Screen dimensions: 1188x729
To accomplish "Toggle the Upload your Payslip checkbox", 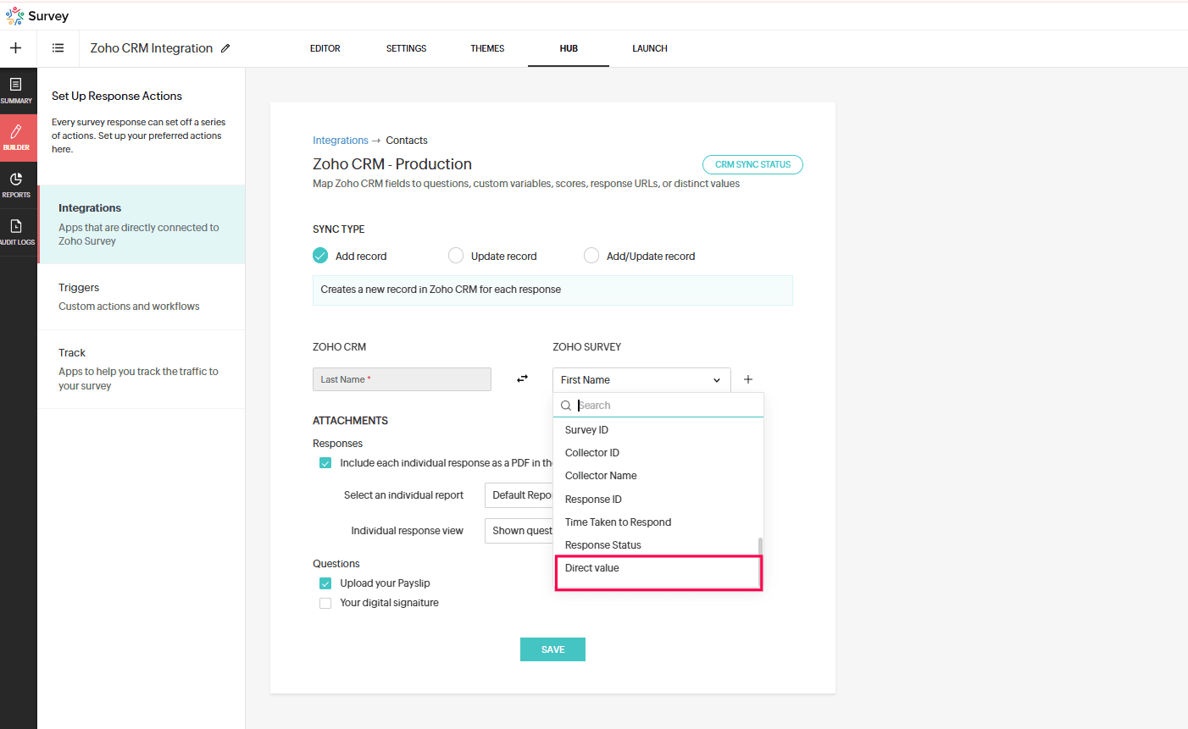I will (325, 583).
